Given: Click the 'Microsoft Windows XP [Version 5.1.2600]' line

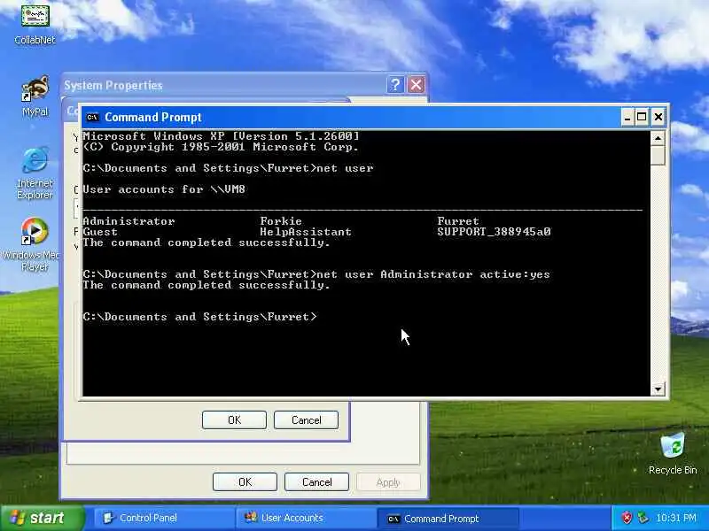Looking at the screenshot, I should [221, 136].
